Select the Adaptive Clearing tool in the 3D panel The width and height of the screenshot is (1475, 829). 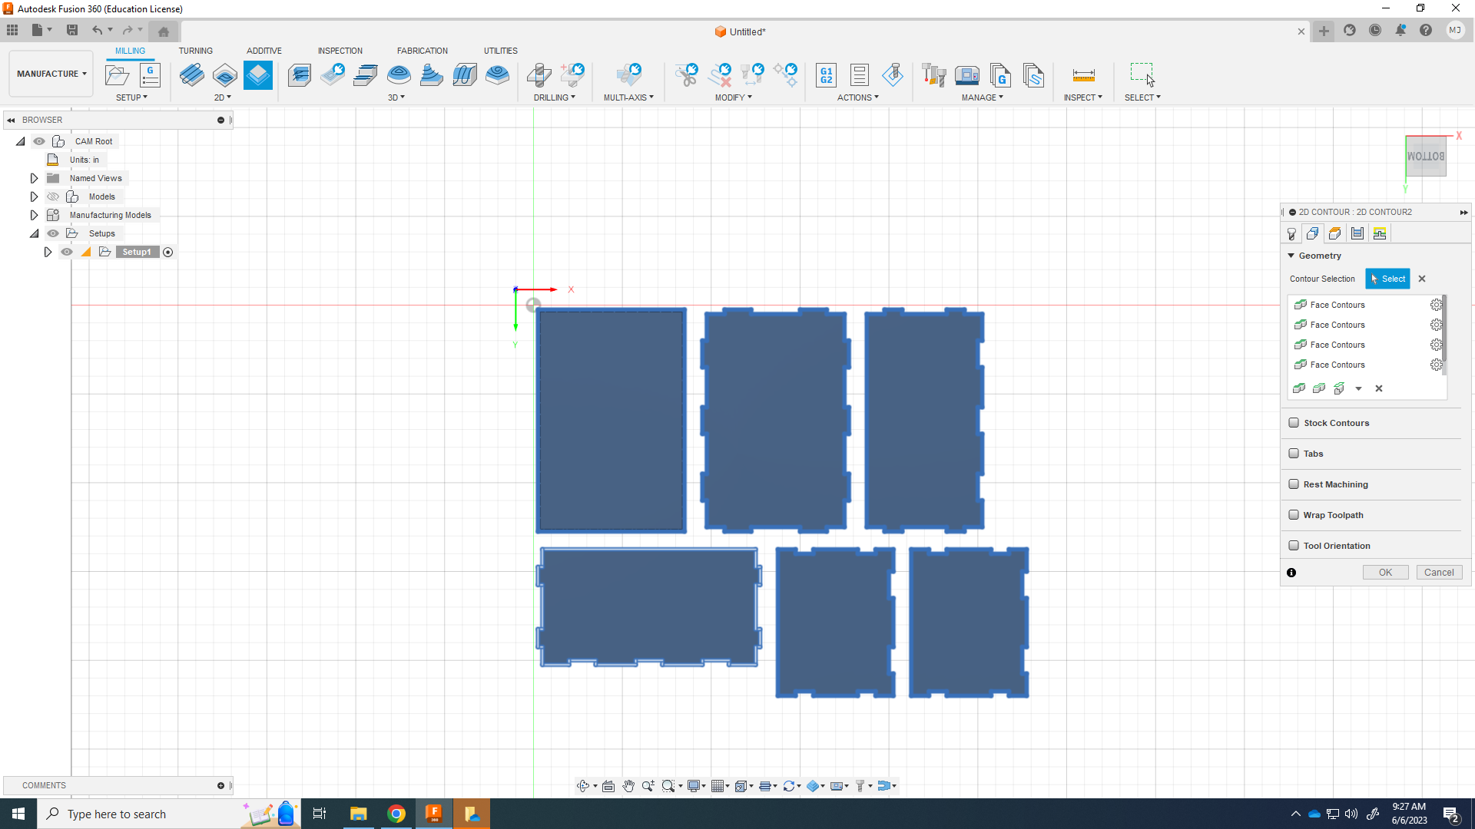point(300,75)
